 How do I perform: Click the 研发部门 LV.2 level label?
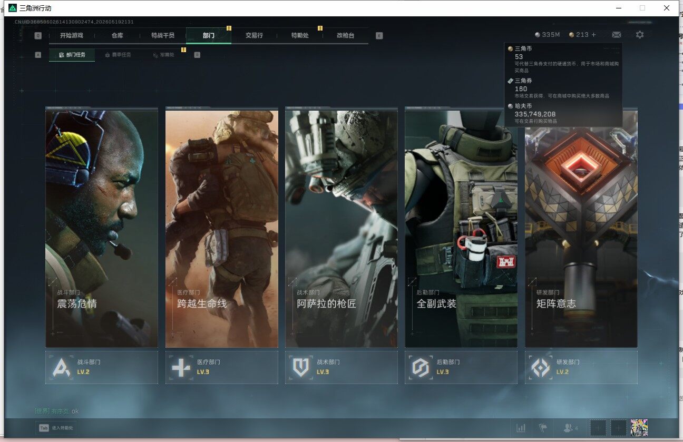point(563,372)
